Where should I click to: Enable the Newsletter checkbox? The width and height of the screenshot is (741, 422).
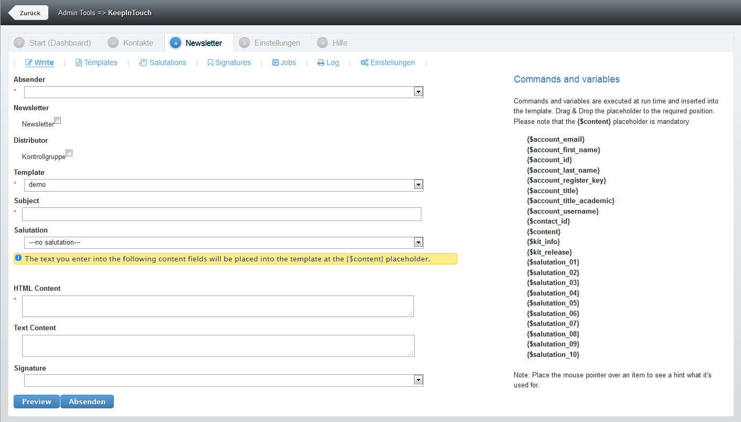(58, 121)
